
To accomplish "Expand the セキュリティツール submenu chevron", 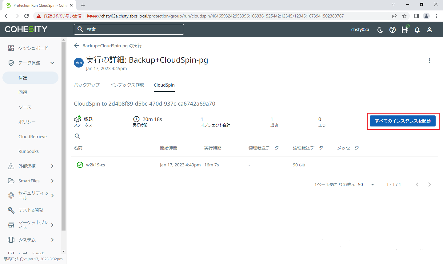I will (x=52, y=196).
